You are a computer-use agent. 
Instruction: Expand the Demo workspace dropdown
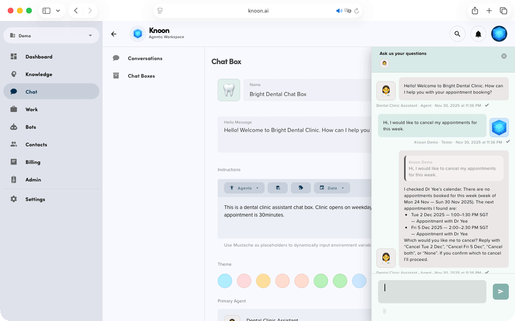tap(51, 35)
